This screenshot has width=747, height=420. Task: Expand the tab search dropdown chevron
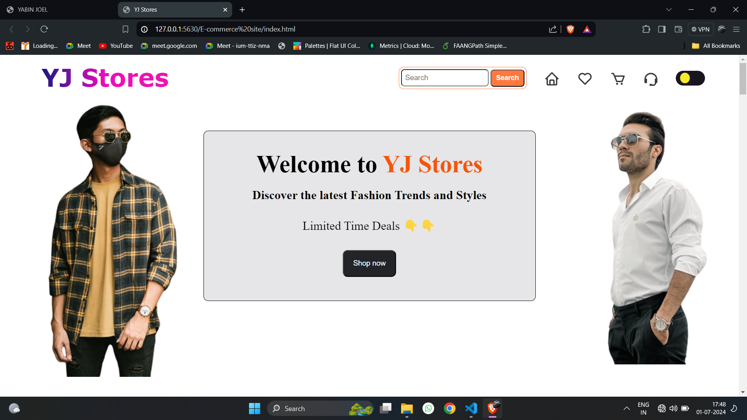(669, 10)
